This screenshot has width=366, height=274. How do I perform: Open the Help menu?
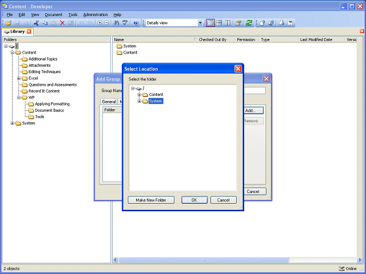tap(117, 15)
